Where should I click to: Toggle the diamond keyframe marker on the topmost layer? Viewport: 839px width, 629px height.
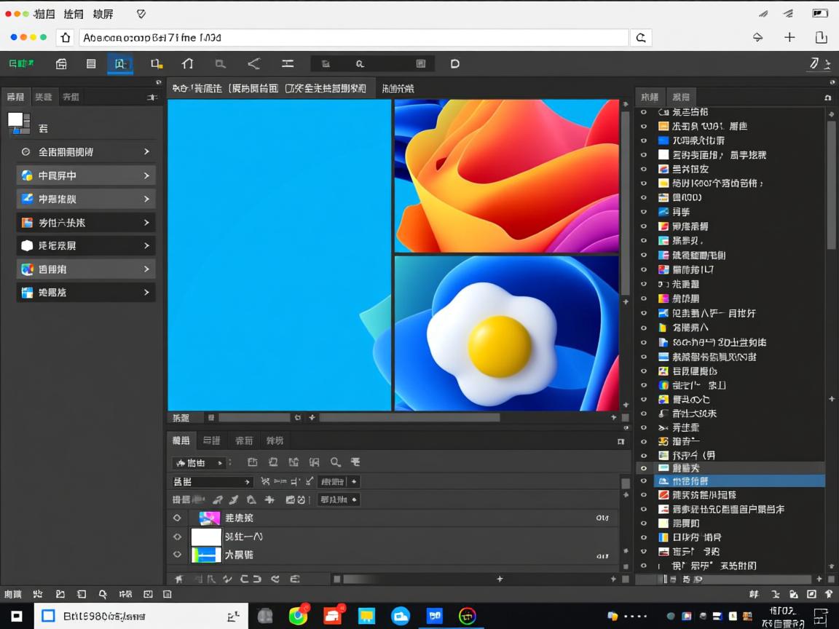pyautogui.click(x=177, y=518)
